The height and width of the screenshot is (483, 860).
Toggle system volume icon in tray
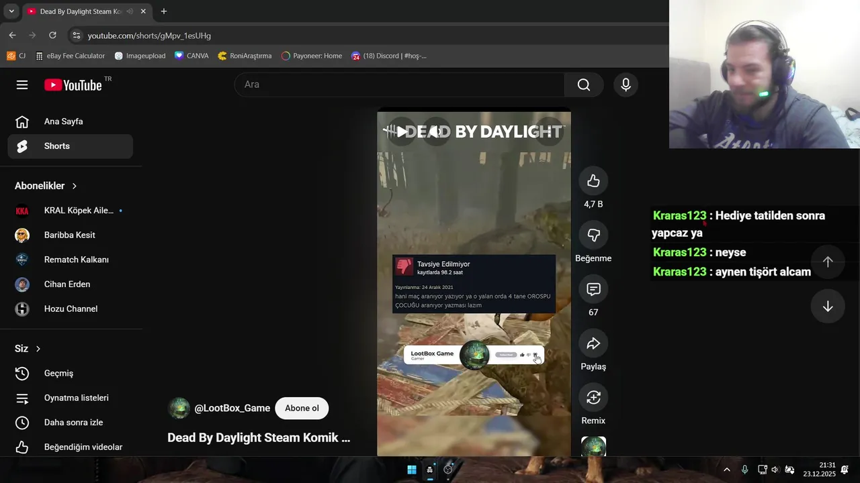coord(775,470)
